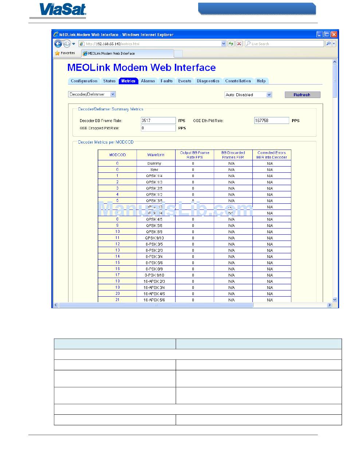
Task: Click the browser Forward arrow button
Action: (67, 44)
